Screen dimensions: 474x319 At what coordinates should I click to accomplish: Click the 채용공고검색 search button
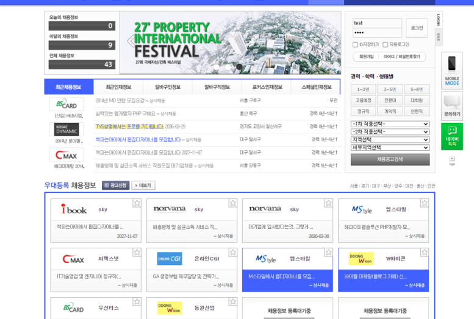[x=390, y=159]
